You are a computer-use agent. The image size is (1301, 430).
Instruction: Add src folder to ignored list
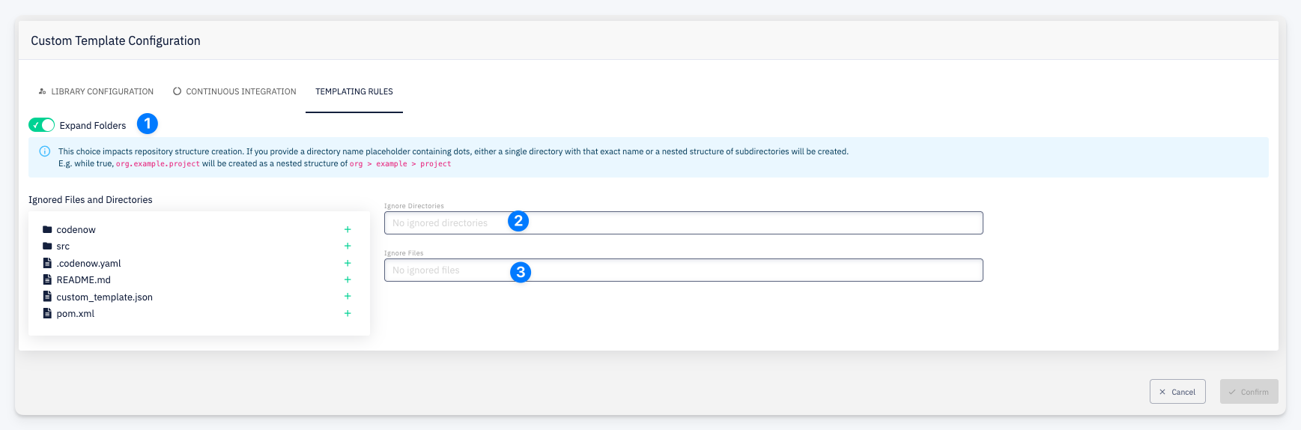coord(348,246)
